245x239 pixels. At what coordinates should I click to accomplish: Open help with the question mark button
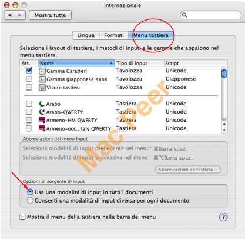[x=223, y=217]
